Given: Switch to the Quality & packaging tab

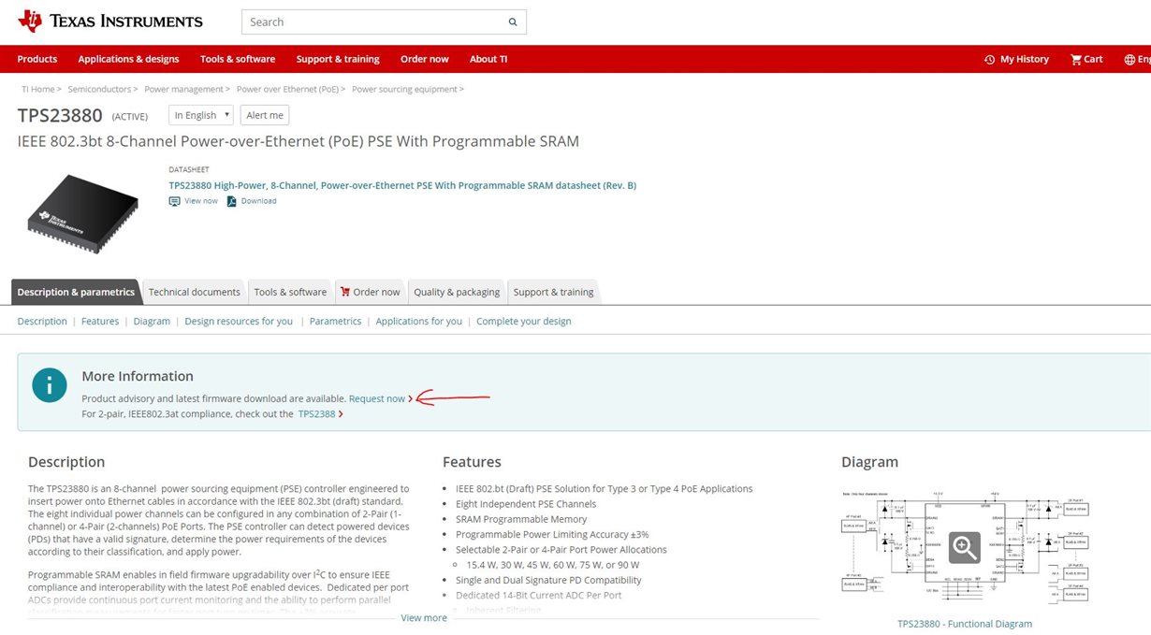Looking at the screenshot, I should [x=457, y=292].
